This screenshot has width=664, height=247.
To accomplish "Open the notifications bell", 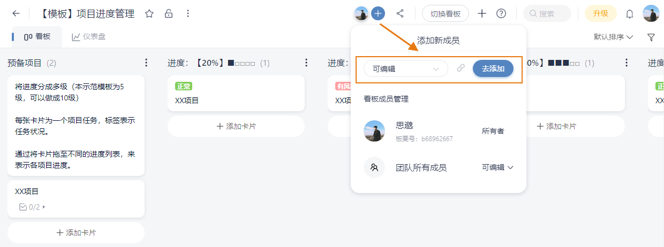I will pyautogui.click(x=630, y=14).
